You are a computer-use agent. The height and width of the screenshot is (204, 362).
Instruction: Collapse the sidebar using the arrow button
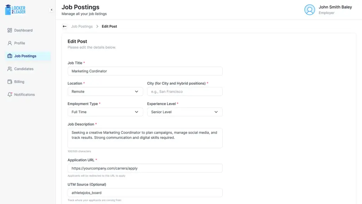tap(51, 10)
